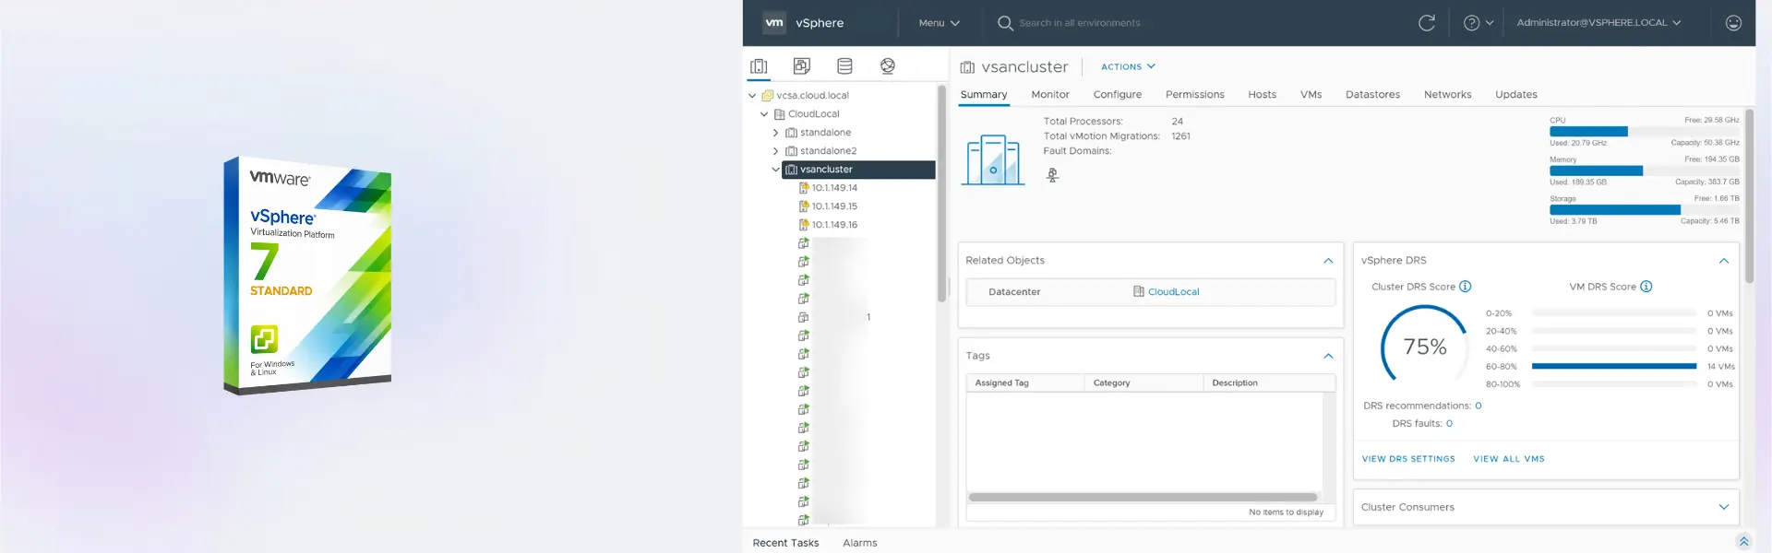The height and width of the screenshot is (553, 1772).
Task: Switch to the Permissions tab
Action: [1195, 95]
